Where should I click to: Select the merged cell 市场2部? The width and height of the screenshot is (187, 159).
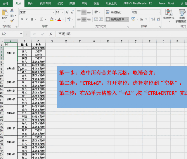pos(11,69)
